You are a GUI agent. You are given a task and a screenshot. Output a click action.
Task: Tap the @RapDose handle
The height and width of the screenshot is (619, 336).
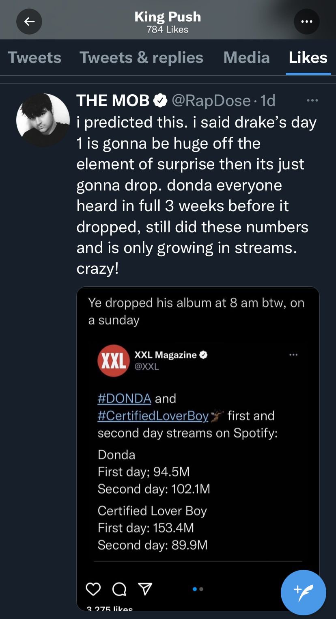point(211,100)
